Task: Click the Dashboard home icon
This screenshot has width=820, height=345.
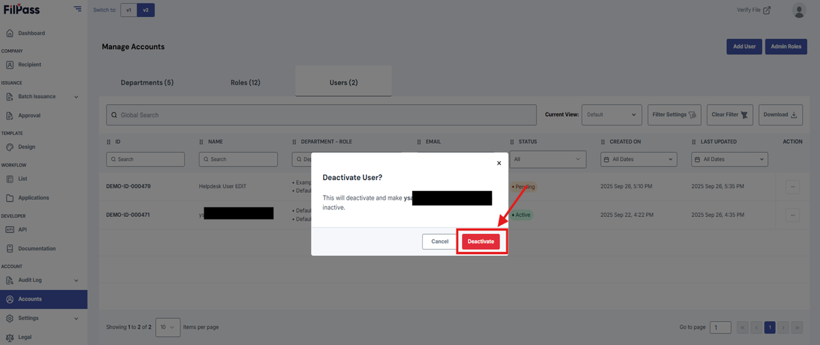Action: pyautogui.click(x=10, y=33)
